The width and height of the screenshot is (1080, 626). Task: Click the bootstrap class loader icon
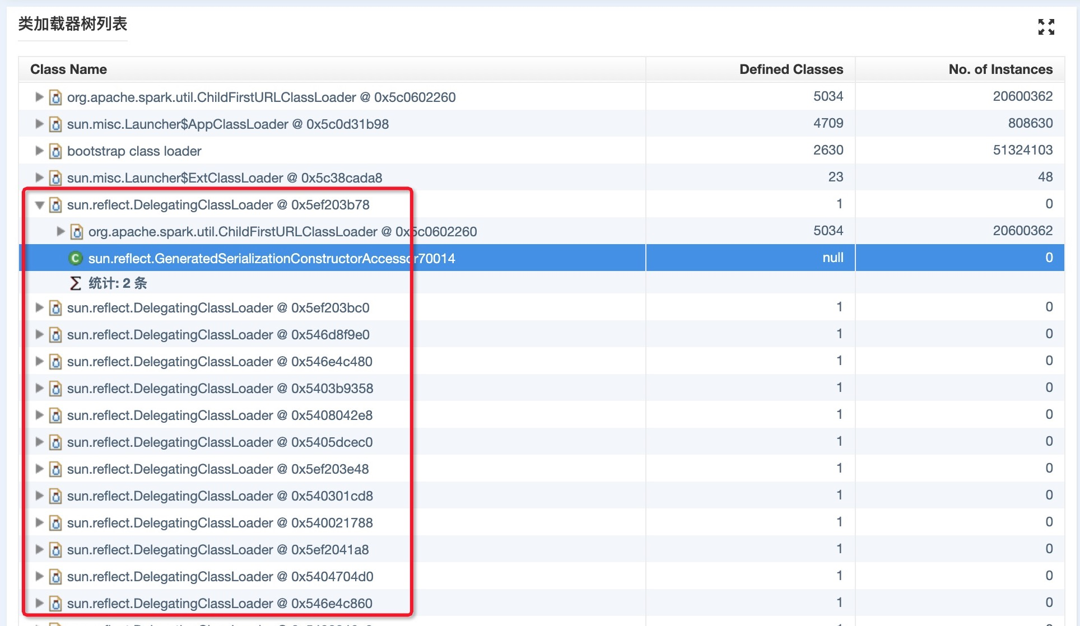(55, 151)
